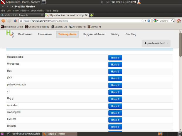Viewport: 182px width, 136px height.
Task: Click Hack it! for Wordpress
Action: coord(115,65)
